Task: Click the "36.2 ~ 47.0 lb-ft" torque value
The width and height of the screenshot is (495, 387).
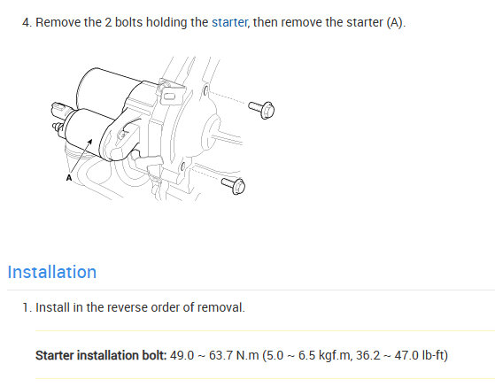Action: 399,355
